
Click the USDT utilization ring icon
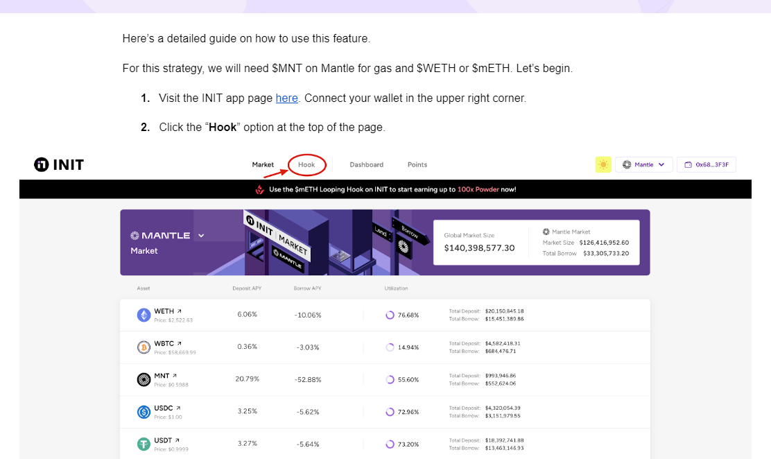pyautogui.click(x=390, y=444)
